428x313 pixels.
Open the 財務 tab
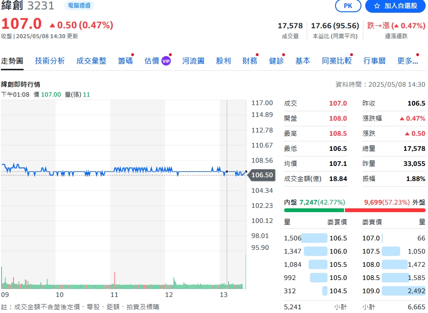point(250,61)
